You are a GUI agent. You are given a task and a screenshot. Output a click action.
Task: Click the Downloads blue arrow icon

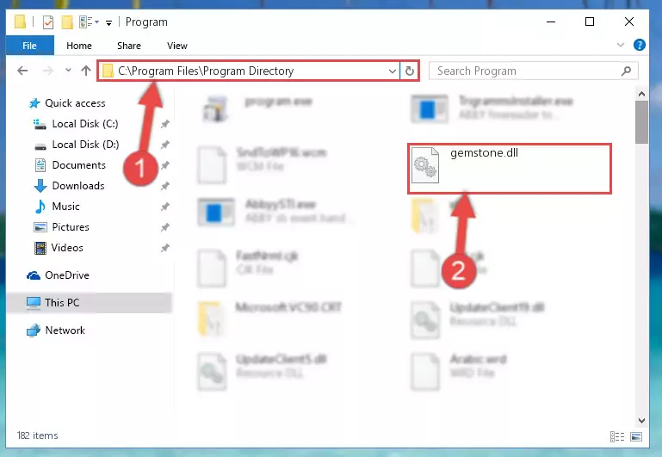click(x=40, y=186)
